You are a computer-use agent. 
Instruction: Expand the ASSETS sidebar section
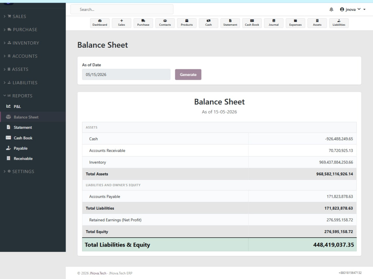point(16,69)
